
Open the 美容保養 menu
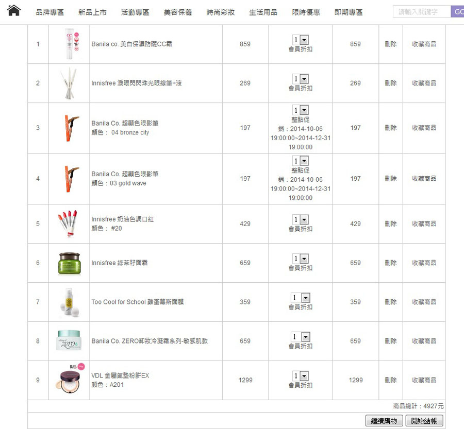pyautogui.click(x=178, y=12)
